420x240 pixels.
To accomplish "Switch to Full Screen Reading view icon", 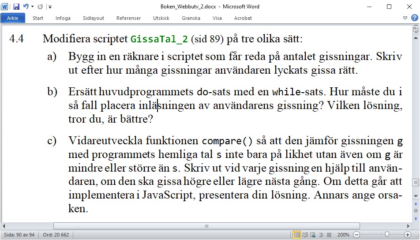I will [304, 235].
